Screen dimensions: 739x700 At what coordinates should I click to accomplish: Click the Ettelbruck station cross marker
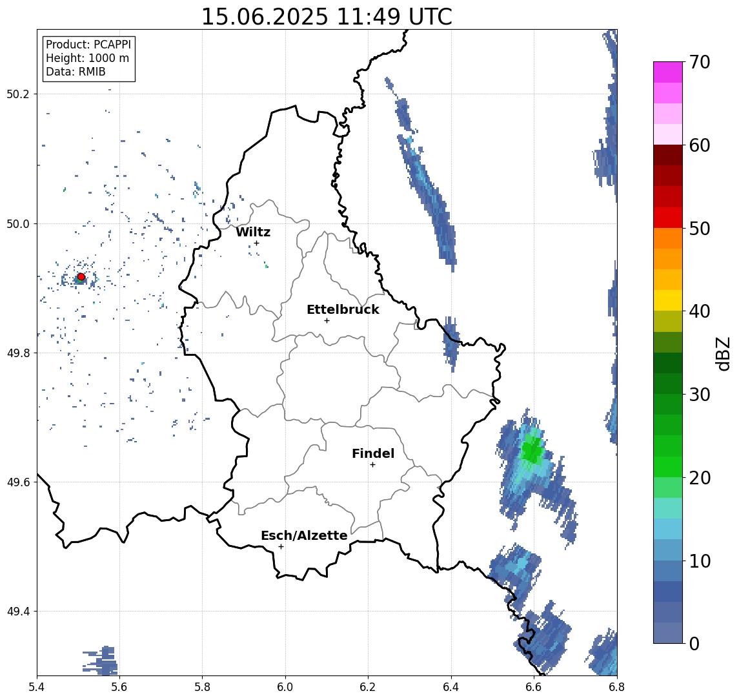pyautogui.click(x=327, y=321)
